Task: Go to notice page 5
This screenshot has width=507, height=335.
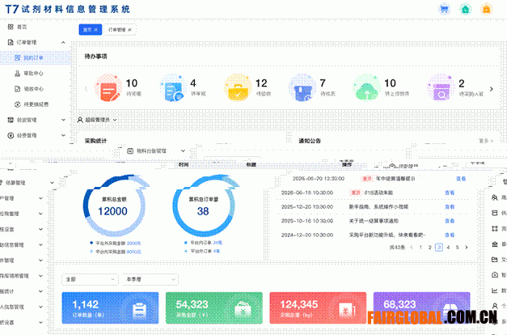Action: coord(457,248)
